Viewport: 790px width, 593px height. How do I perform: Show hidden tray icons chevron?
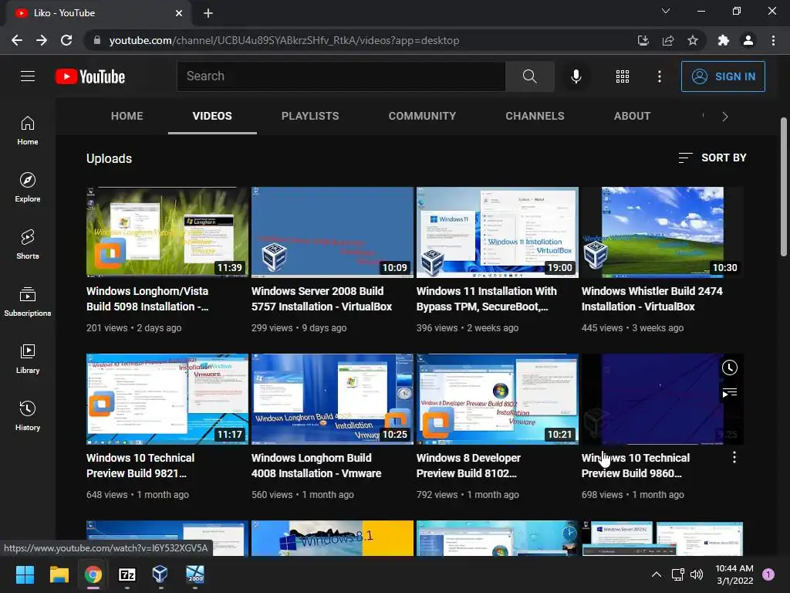657,574
